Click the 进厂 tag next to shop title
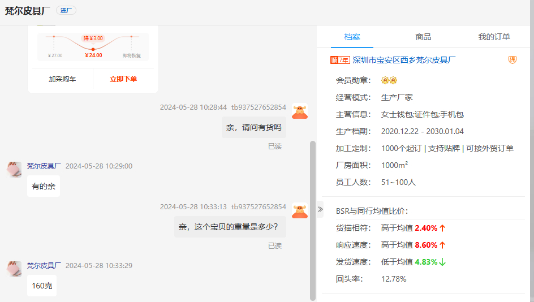Viewport: 534px width, 302px height. [x=66, y=11]
